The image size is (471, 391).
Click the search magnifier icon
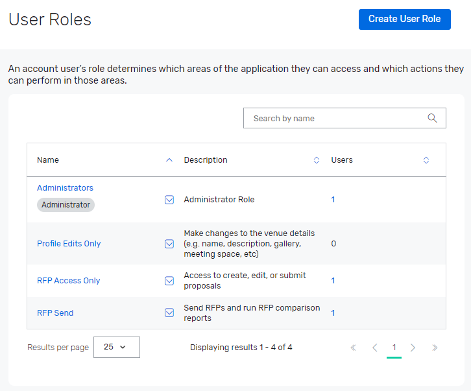click(x=433, y=118)
